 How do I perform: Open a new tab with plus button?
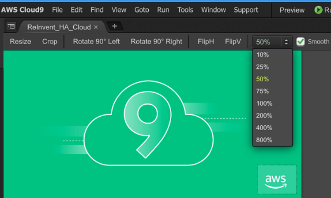pos(114,26)
